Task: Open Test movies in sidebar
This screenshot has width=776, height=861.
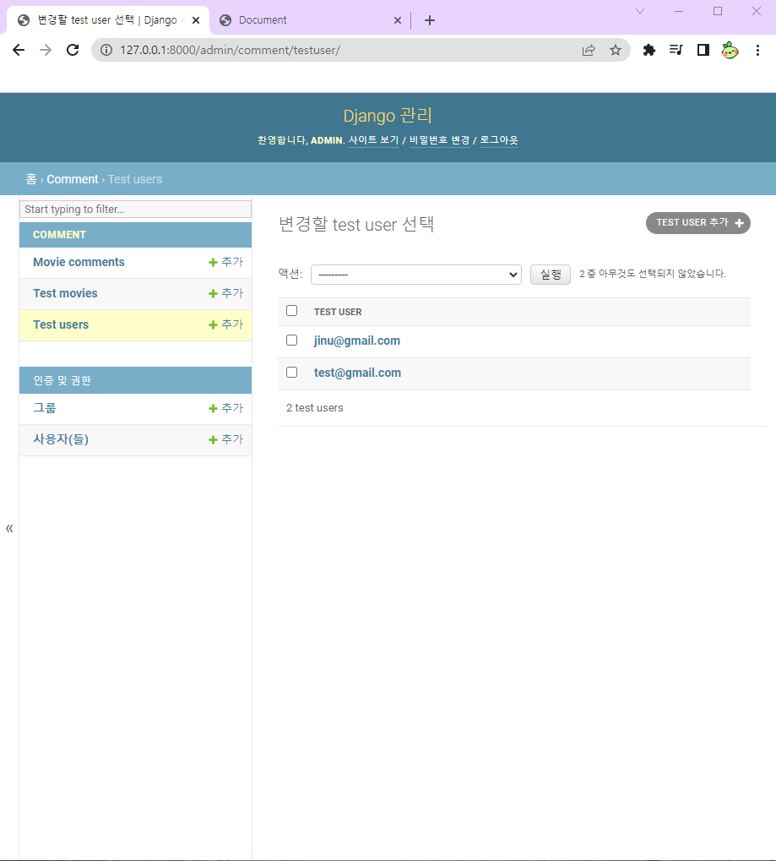Action: (x=65, y=293)
